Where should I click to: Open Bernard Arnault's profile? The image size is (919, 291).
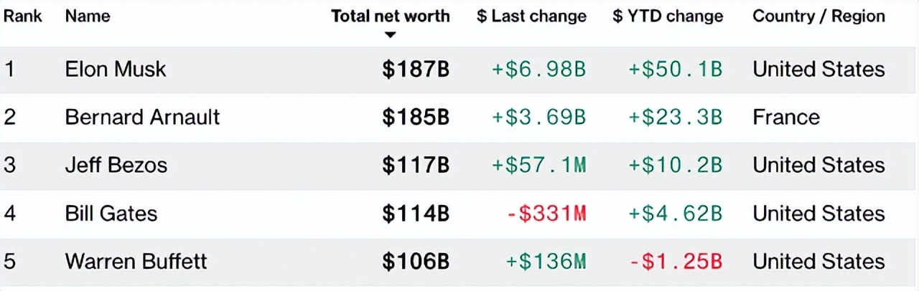142,118
